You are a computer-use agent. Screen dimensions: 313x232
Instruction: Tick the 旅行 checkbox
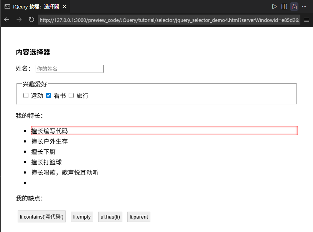click(x=71, y=96)
